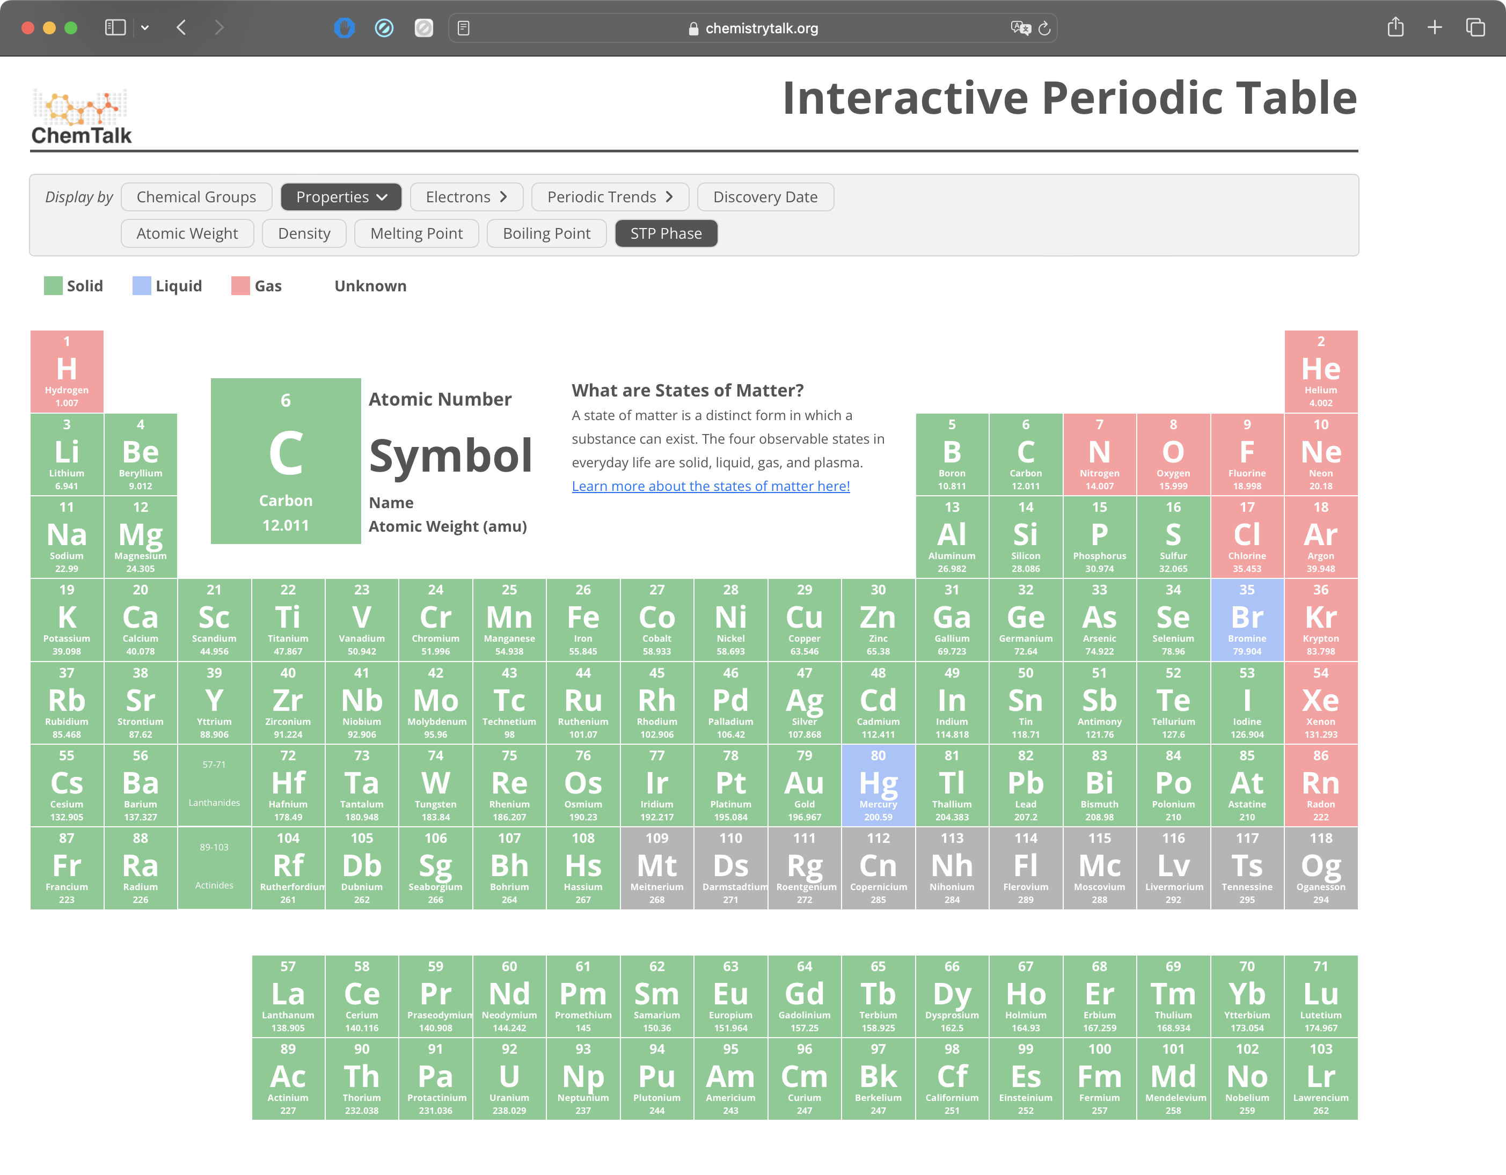Reload the page with refresh icon

click(1044, 28)
